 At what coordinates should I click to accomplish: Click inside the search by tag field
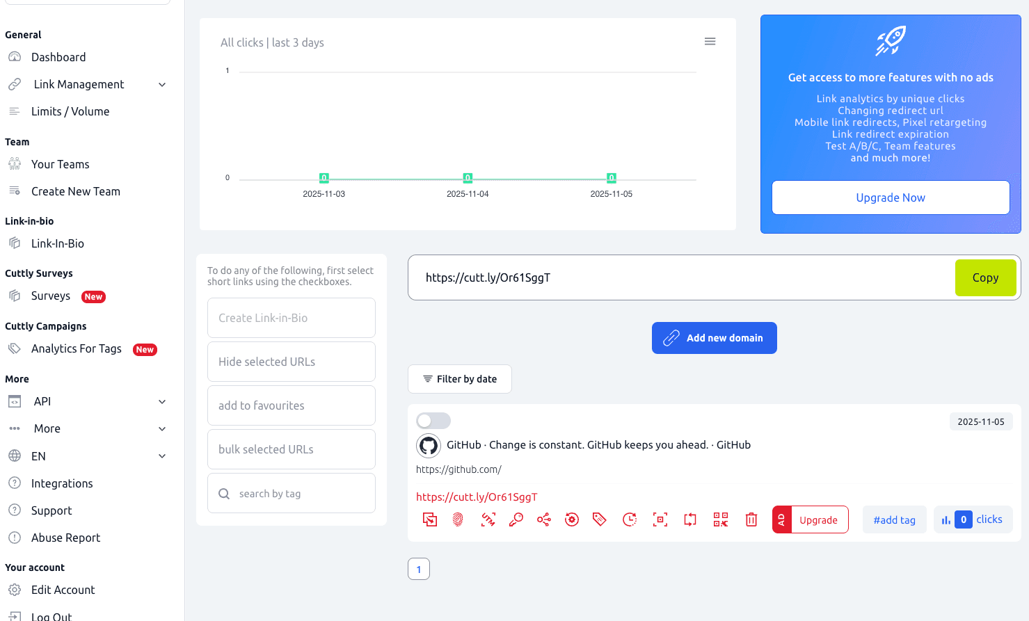coord(291,493)
